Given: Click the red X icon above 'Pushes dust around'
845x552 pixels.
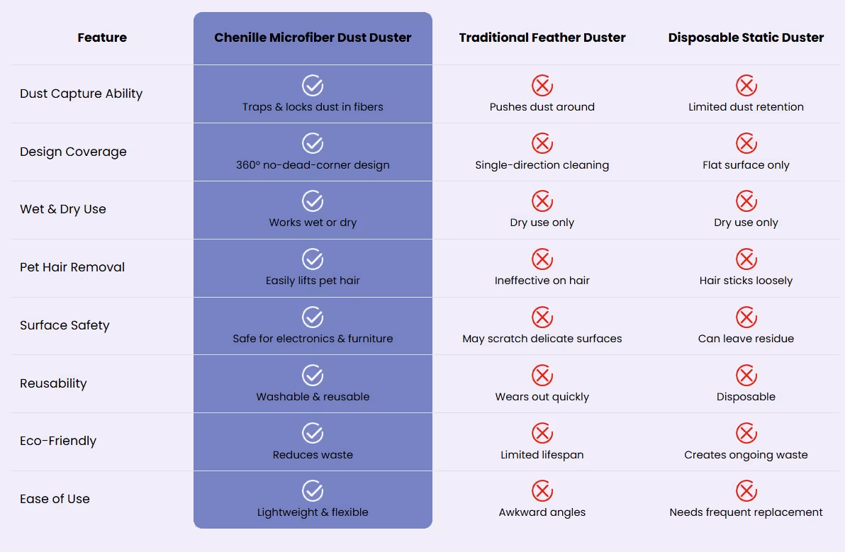Looking at the screenshot, I should 542,85.
